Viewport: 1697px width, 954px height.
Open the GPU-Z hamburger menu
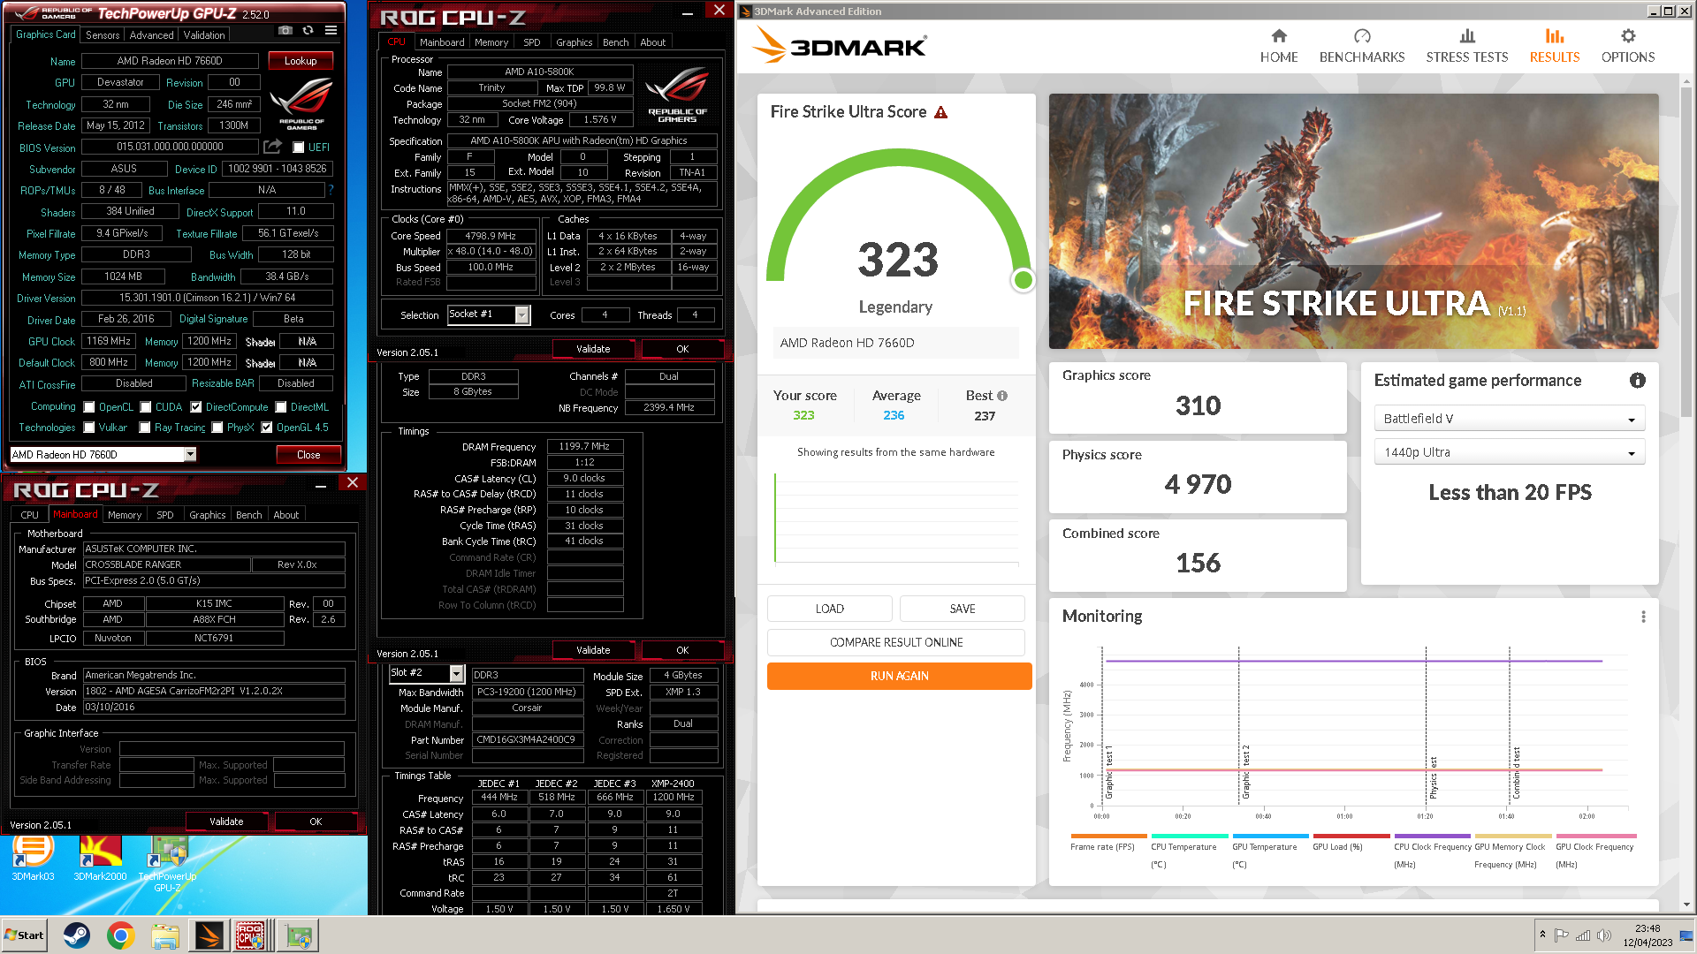tap(331, 31)
